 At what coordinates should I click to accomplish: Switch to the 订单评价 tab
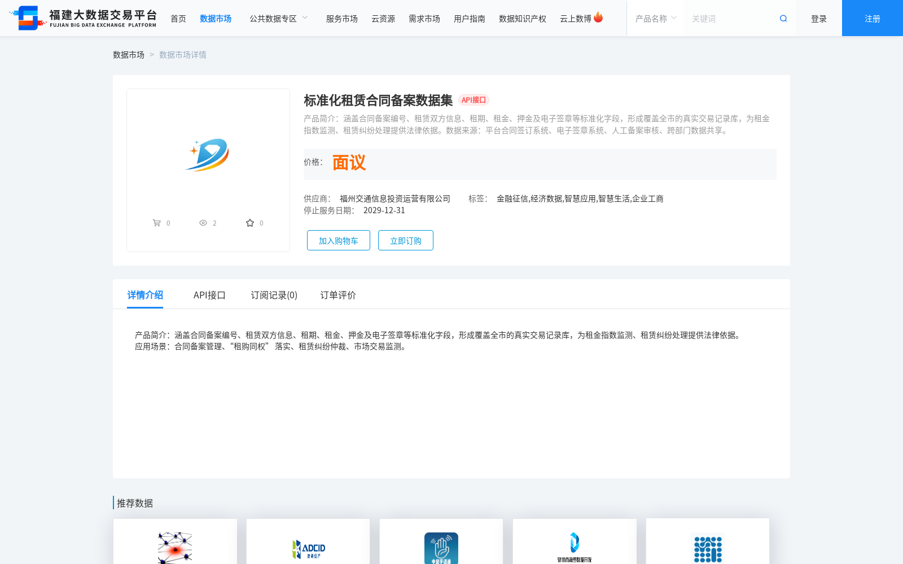(x=338, y=295)
